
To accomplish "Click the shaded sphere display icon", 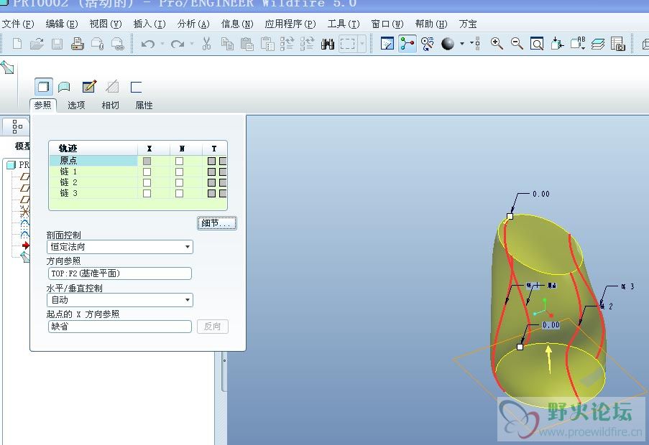I will click(x=448, y=44).
